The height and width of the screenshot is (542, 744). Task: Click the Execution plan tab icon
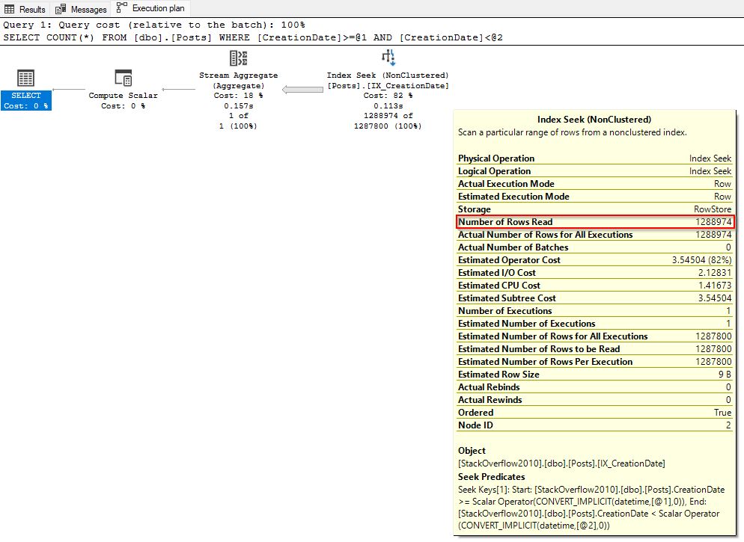click(x=121, y=7)
